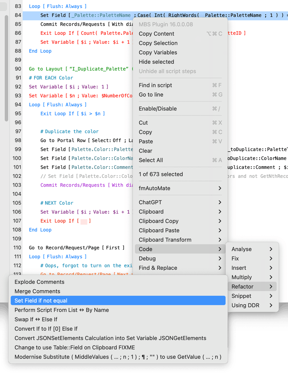The height and width of the screenshot is (375, 288).
Task: Click Go to Layout step on line 90
Action: tap(81, 69)
